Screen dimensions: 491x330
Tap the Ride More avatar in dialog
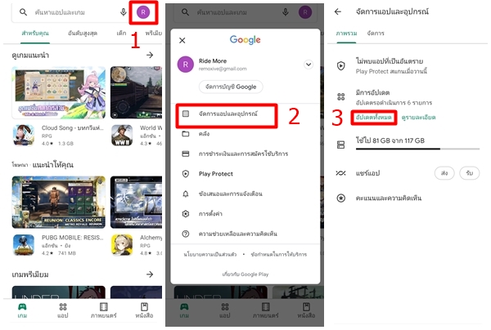coord(186,65)
